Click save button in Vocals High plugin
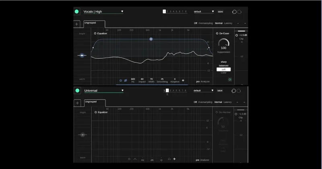The width and height of the screenshot is (322, 169). pyautogui.click(x=220, y=12)
